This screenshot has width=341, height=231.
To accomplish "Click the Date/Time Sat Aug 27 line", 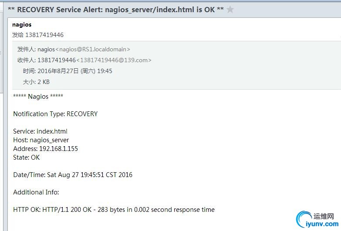I will pyautogui.click(x=73, y=175).
